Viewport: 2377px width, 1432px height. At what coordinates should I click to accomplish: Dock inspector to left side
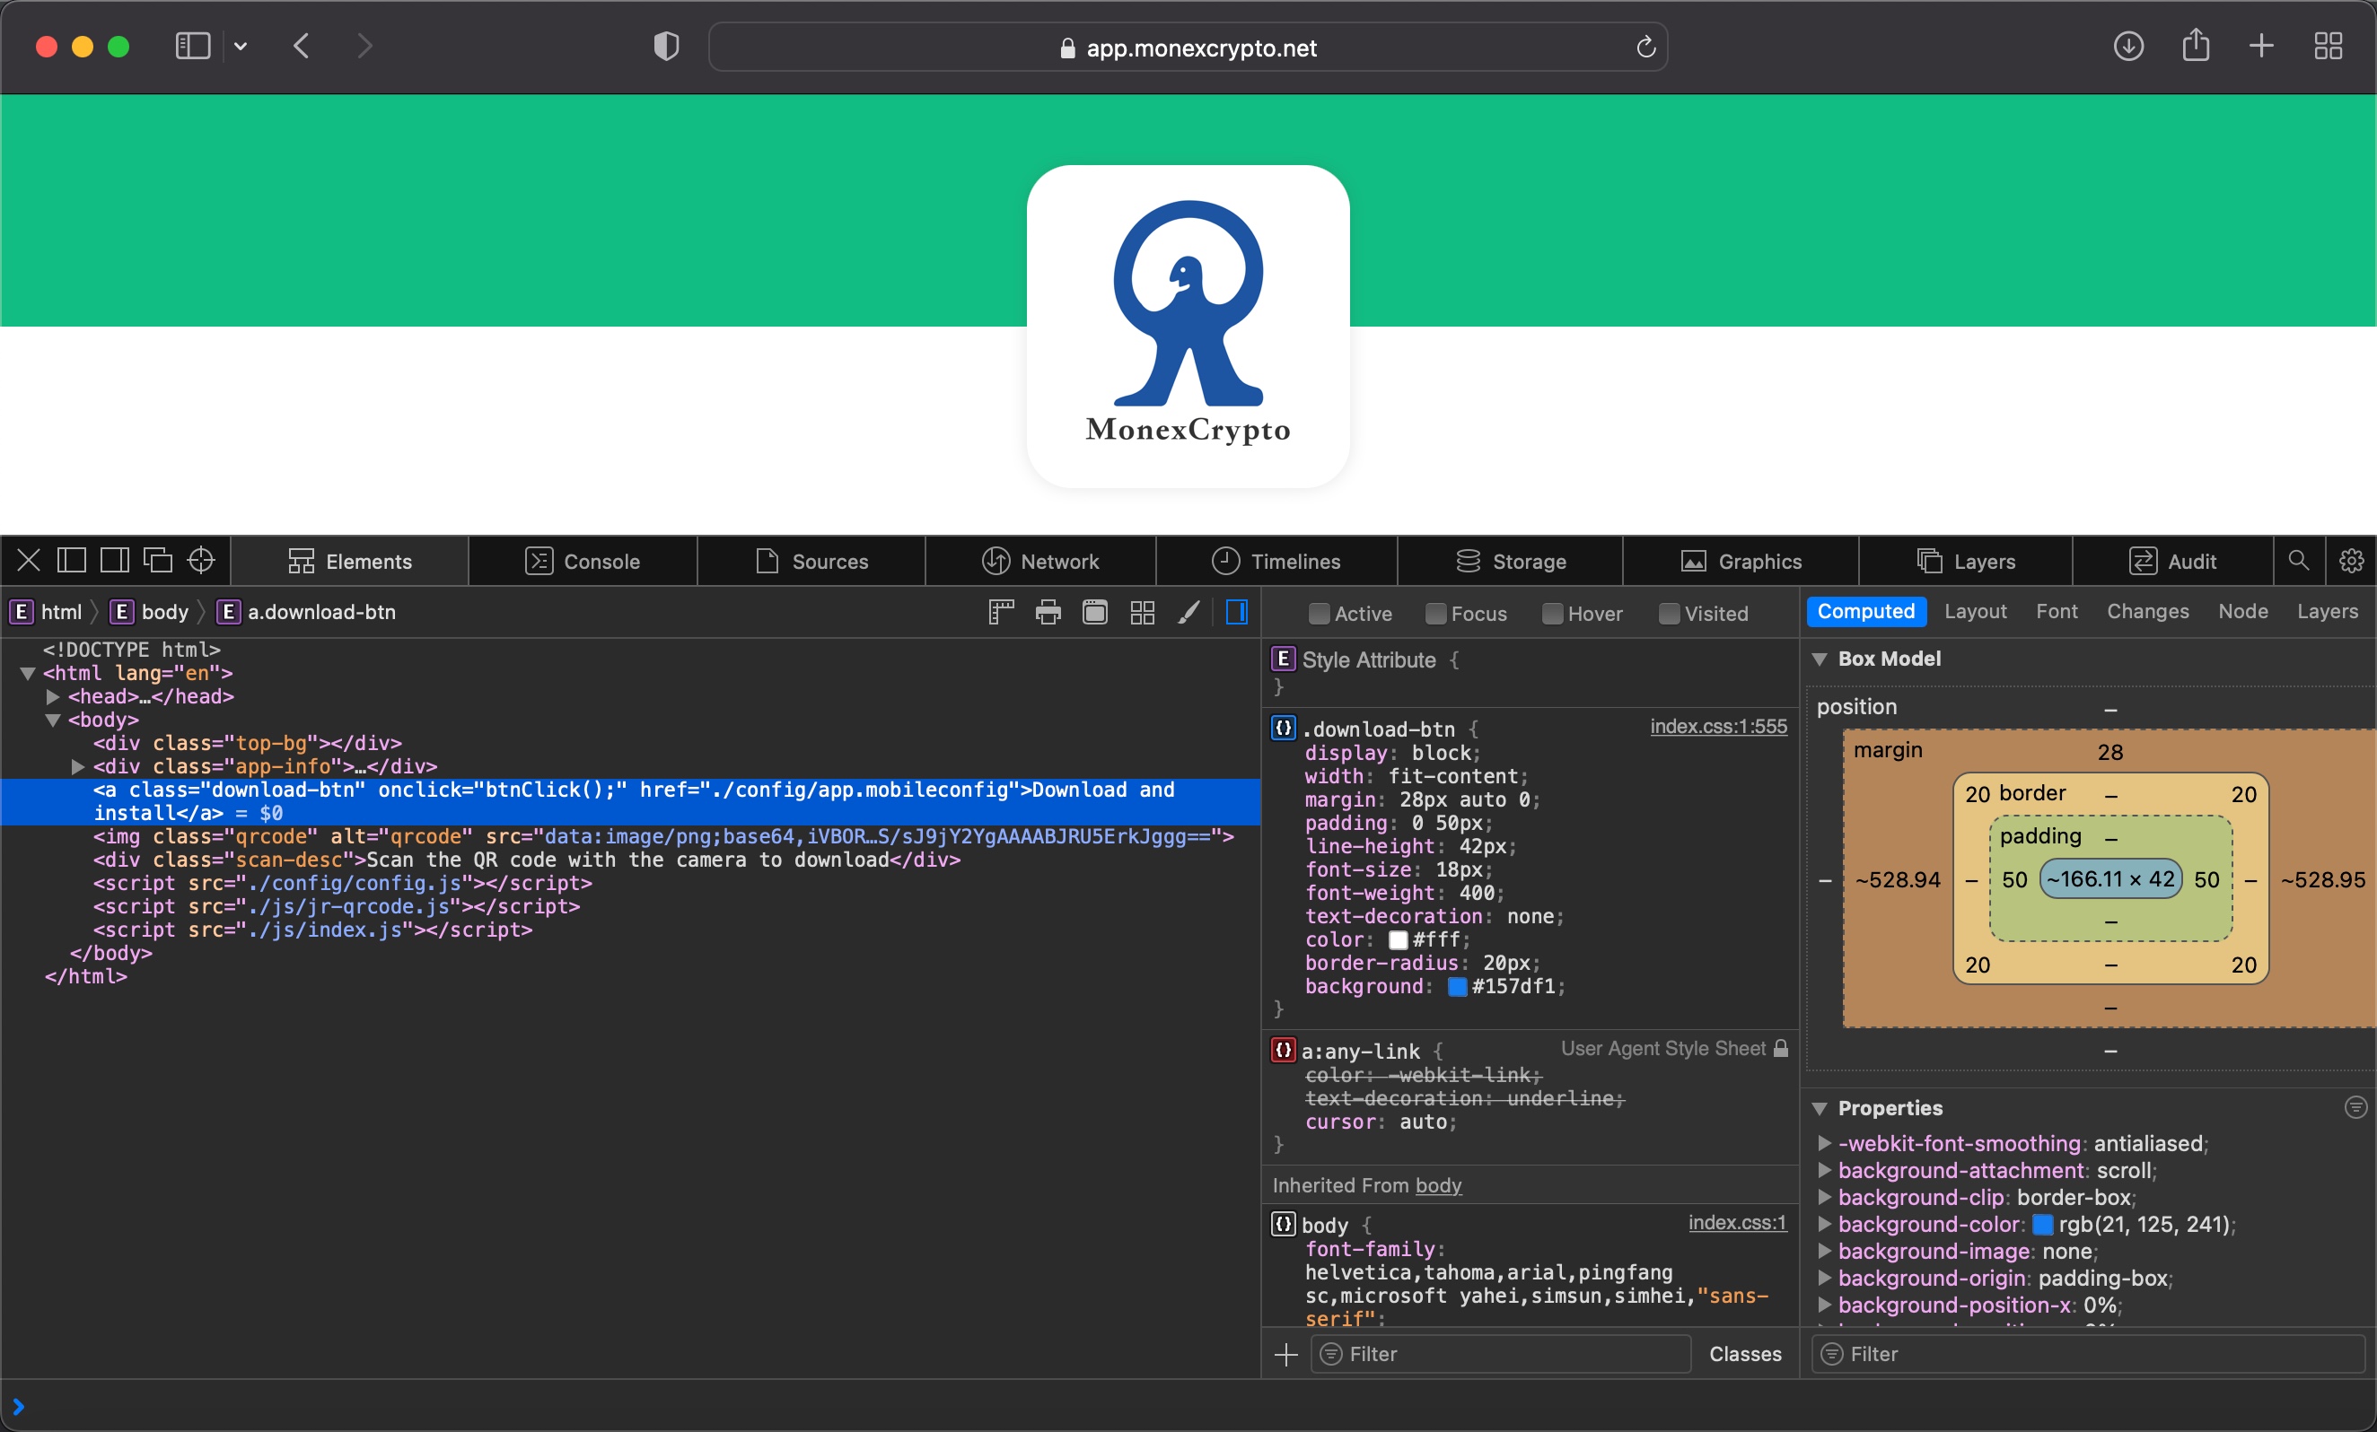pyautogui.click(x=72, y=560)
